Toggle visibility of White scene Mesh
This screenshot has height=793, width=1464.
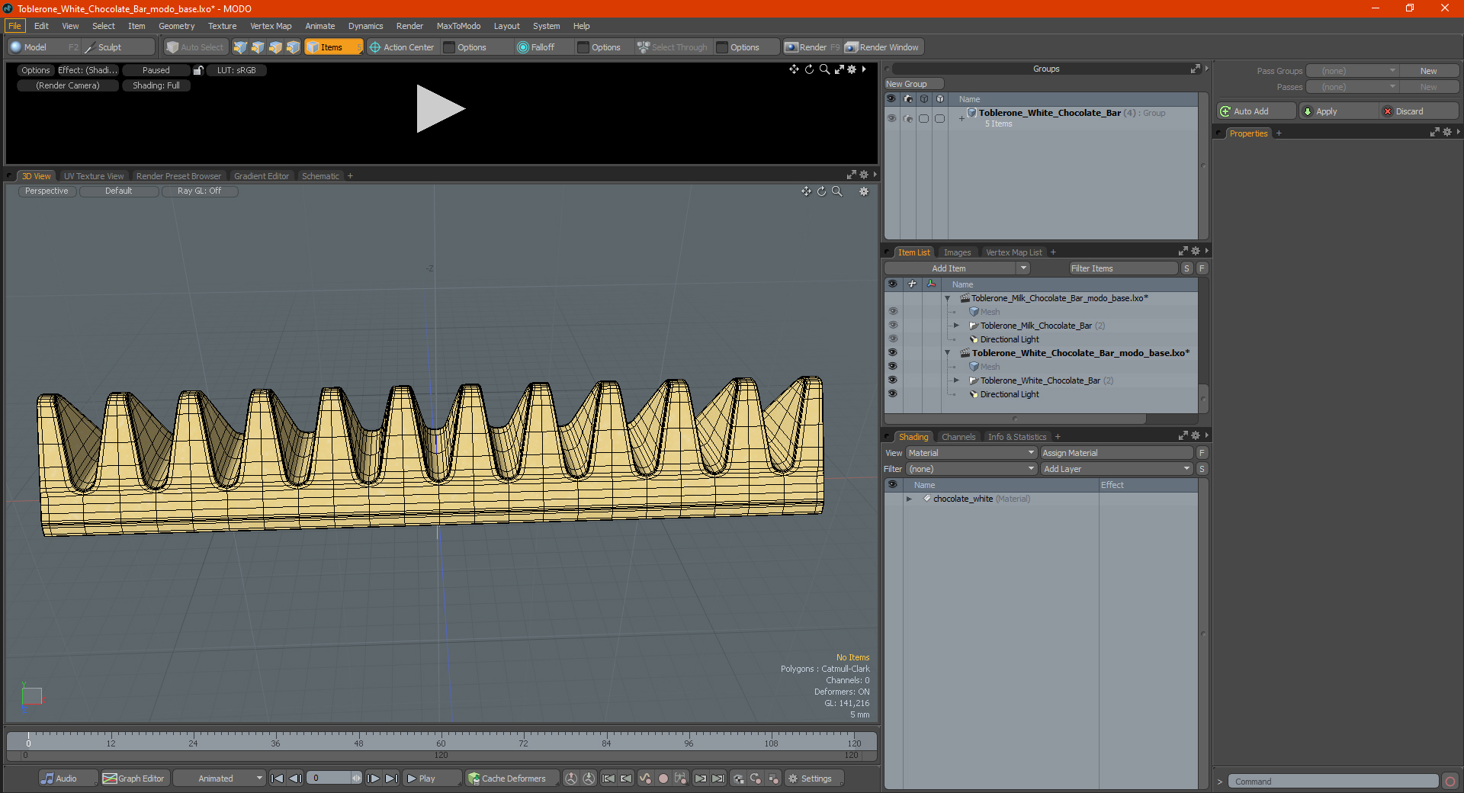pos(893,367)
